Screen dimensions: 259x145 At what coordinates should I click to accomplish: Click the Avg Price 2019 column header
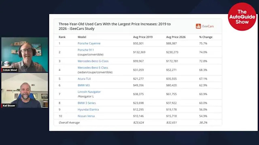[143, 37]
